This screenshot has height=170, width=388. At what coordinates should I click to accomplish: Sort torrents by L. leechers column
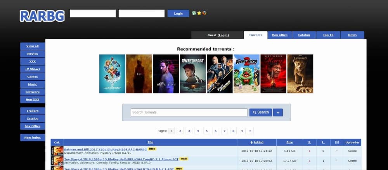tap(323, 142)
